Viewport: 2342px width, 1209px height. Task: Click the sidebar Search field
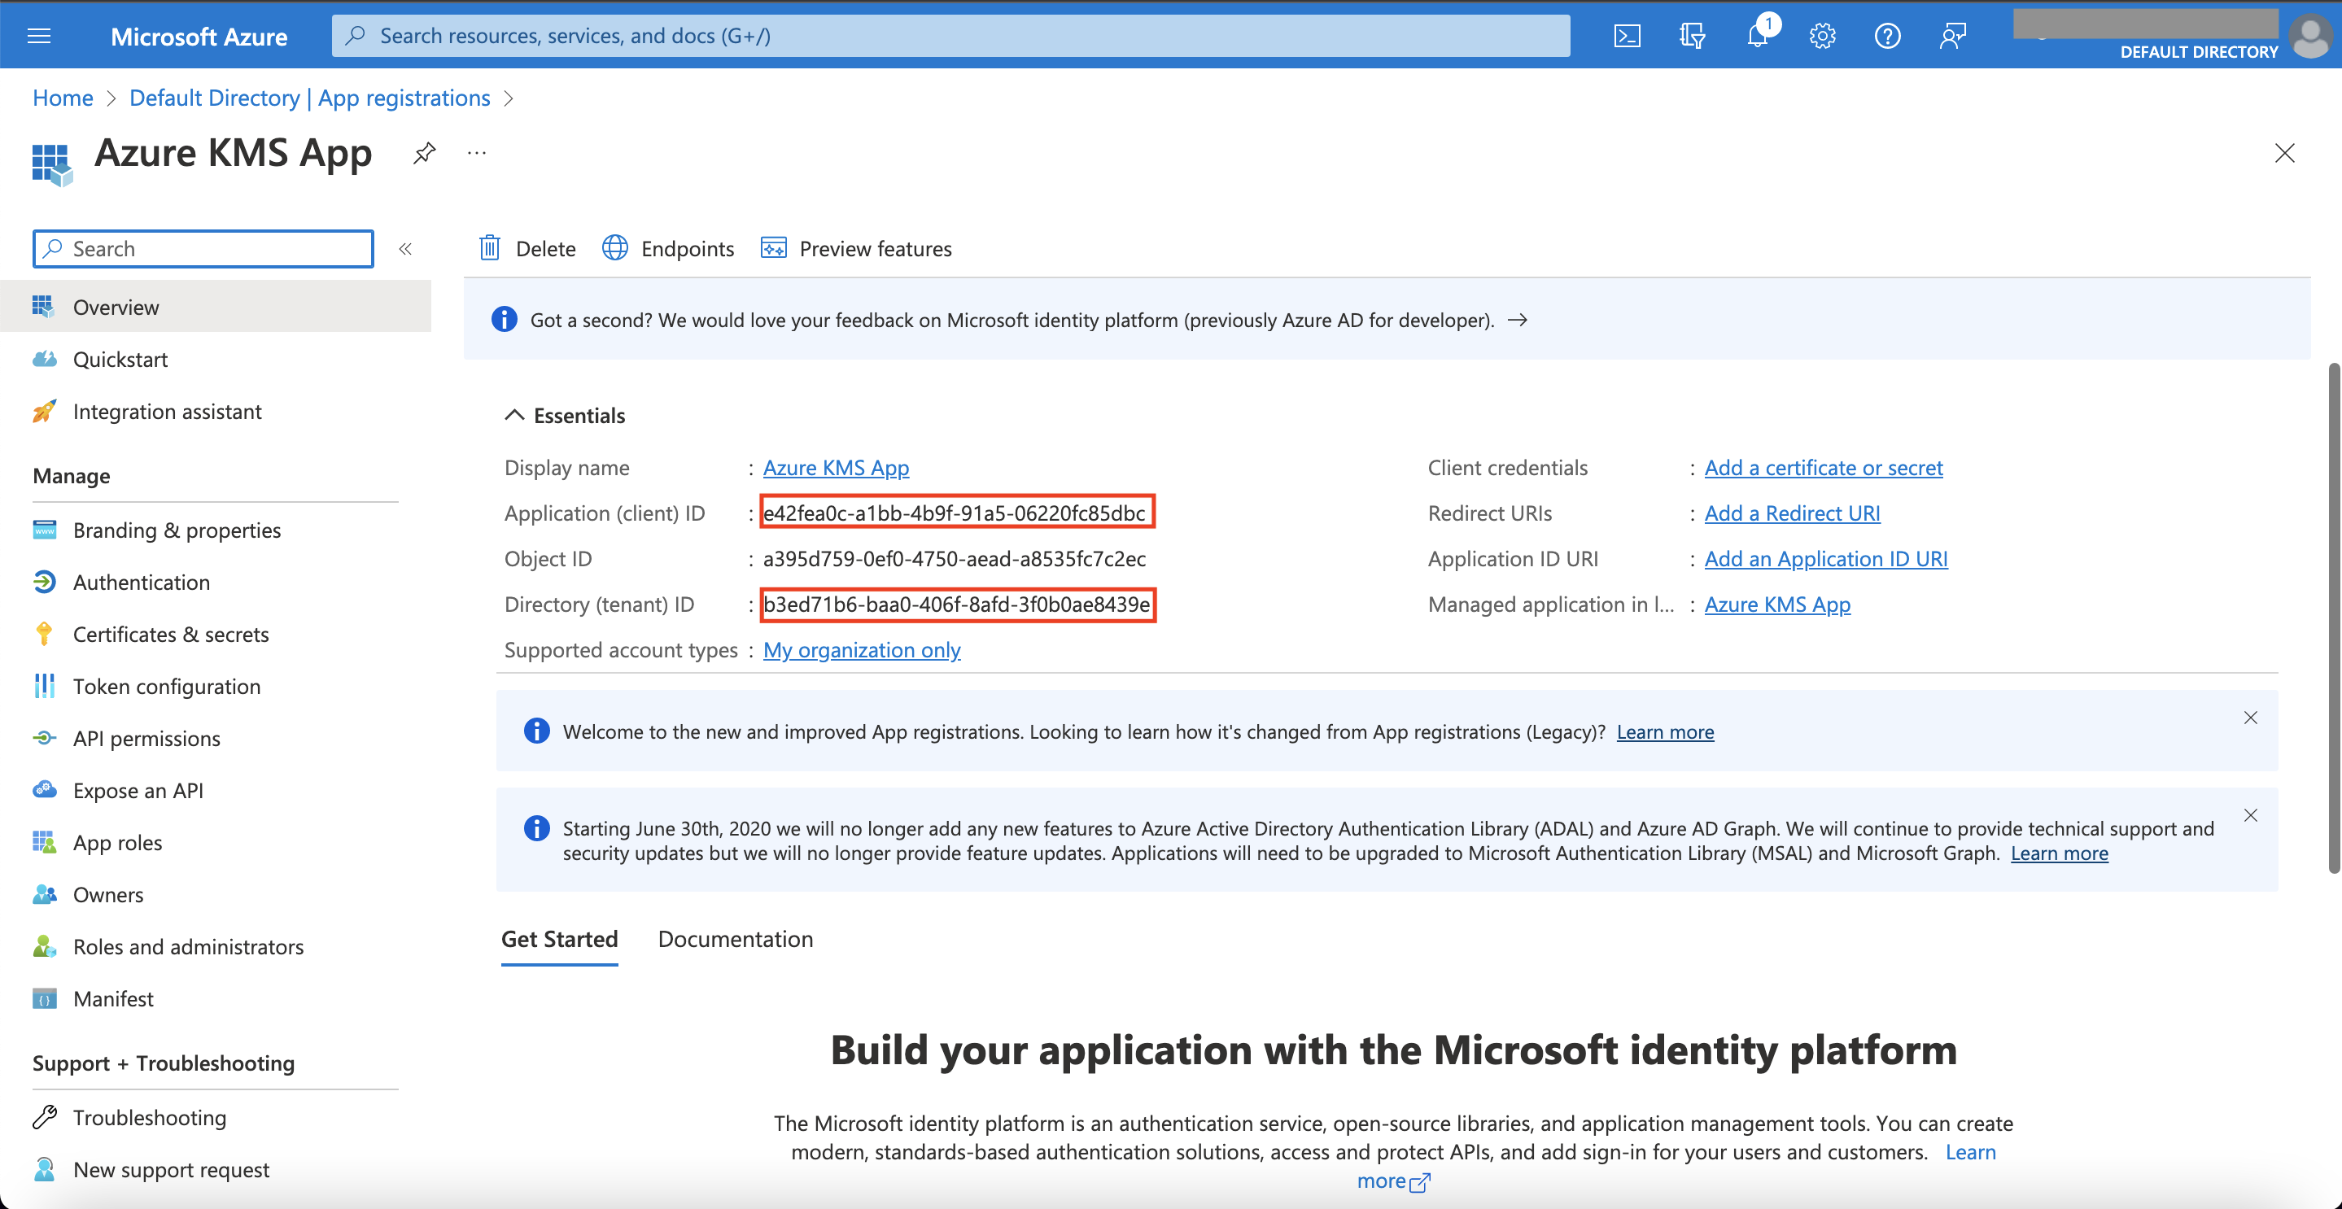click(x=203, y=248)
